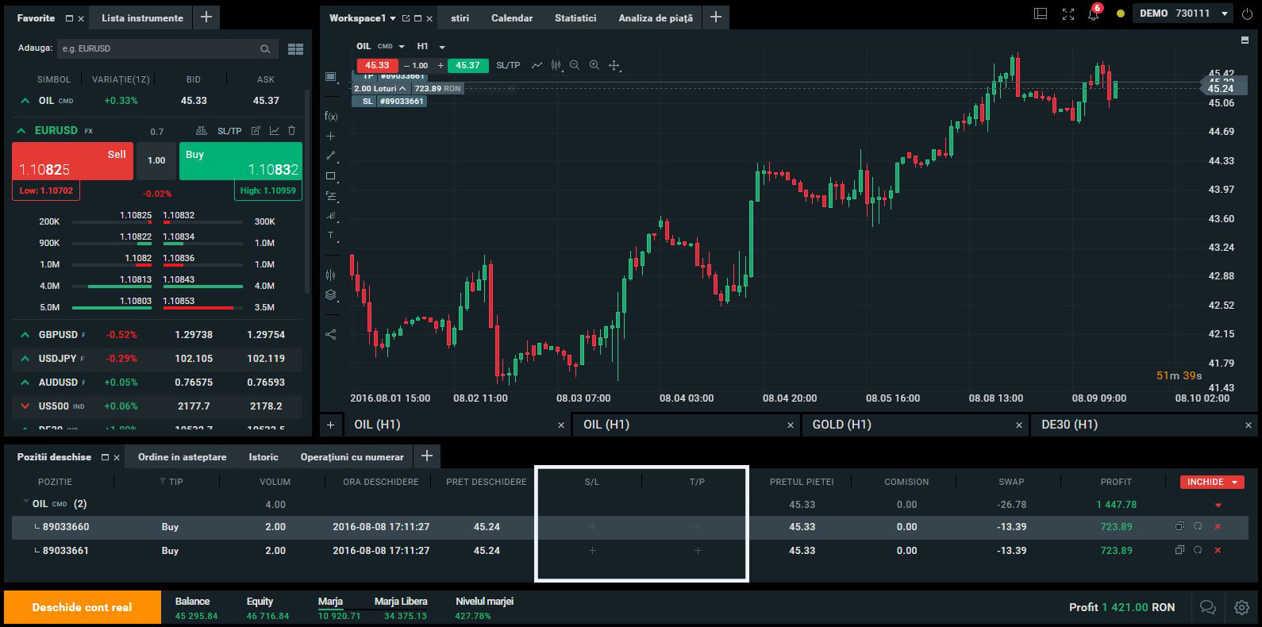The image size is (1262, 627).
Task: Enter fullscreen mode
Action: coord(1068,14)
